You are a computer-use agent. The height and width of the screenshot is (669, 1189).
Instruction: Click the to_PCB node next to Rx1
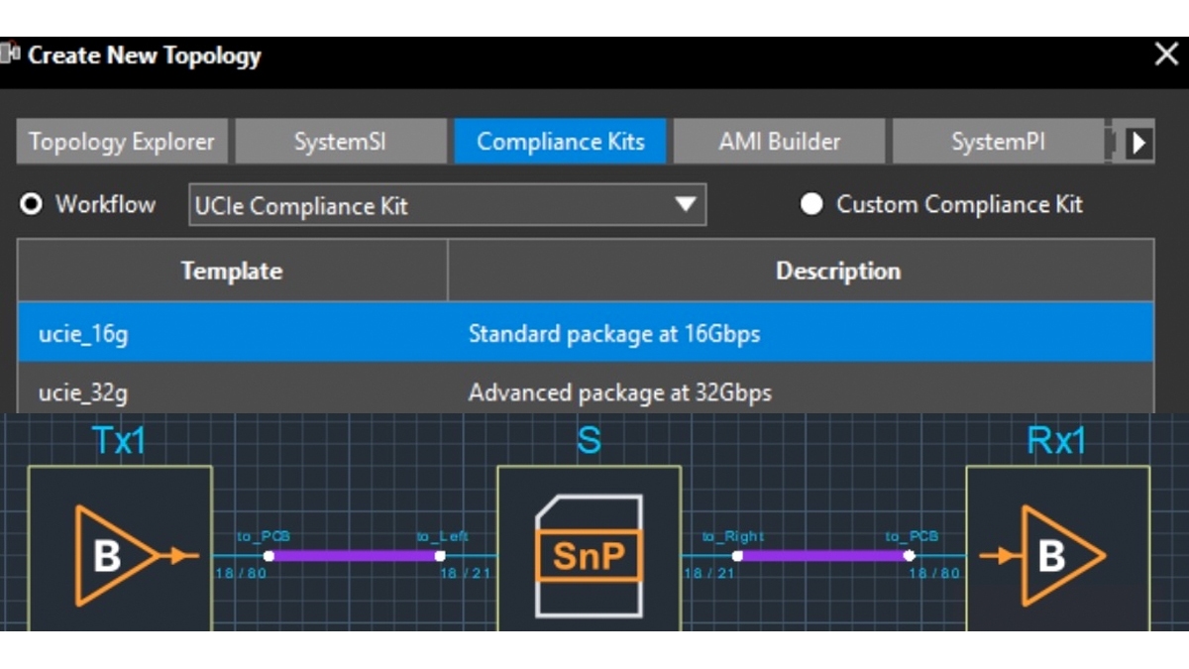point(909,556)
